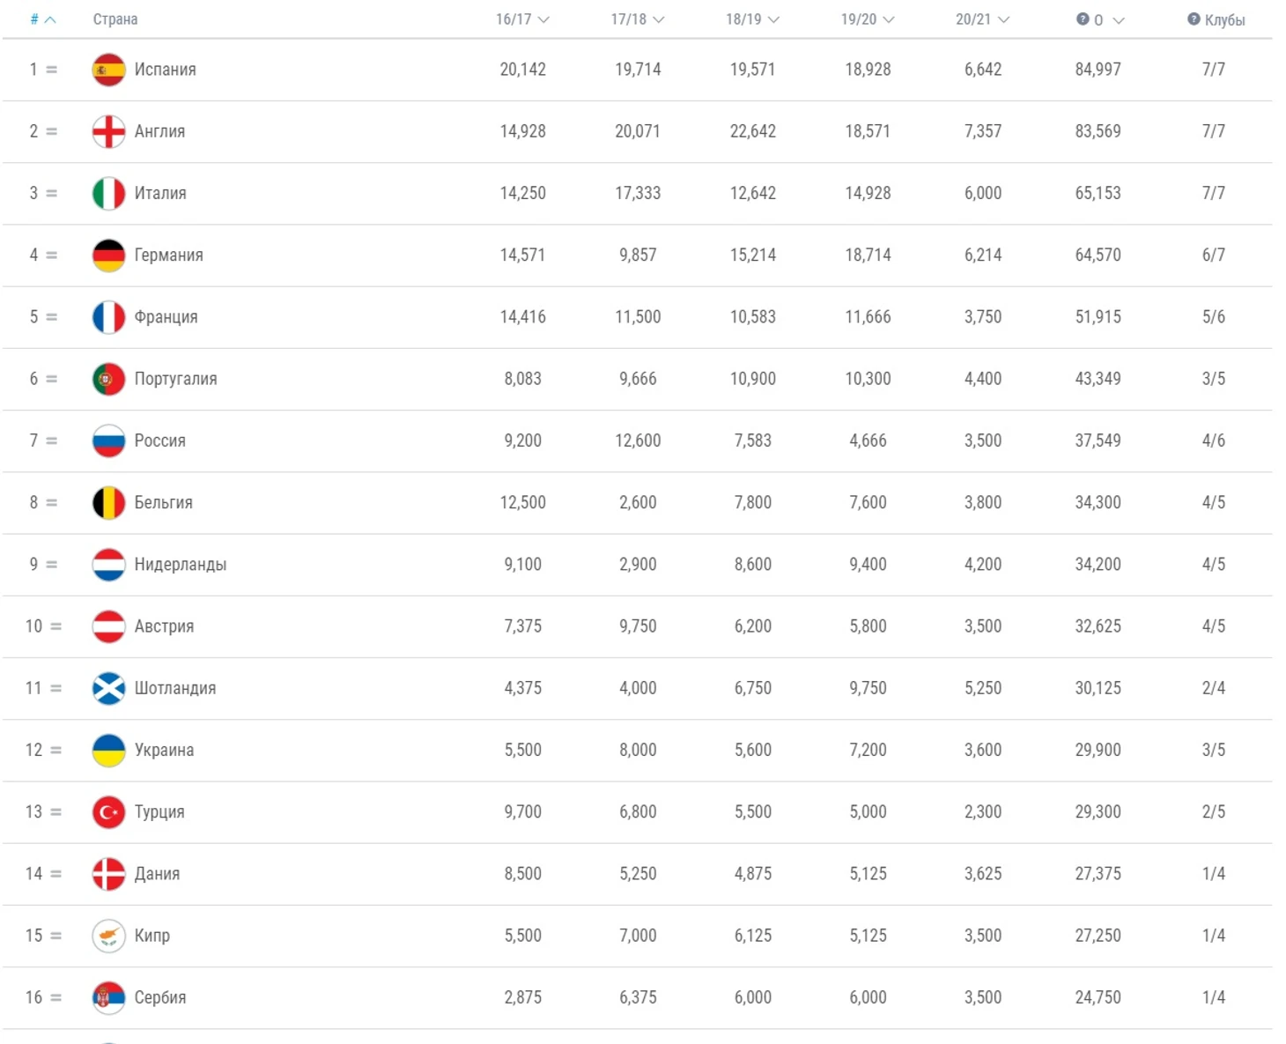The width and height of the screenshot is (1286, 1044).
Task: Sort by the 19/20 season column
Action: click(868, 19)
